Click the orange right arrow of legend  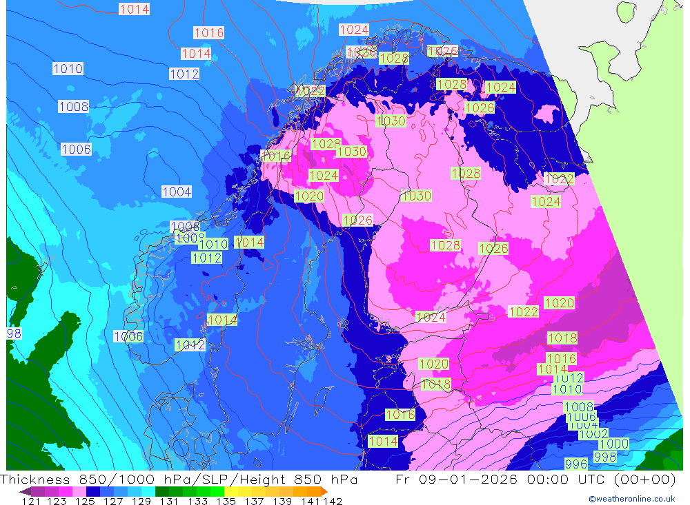tap(324, 491)
